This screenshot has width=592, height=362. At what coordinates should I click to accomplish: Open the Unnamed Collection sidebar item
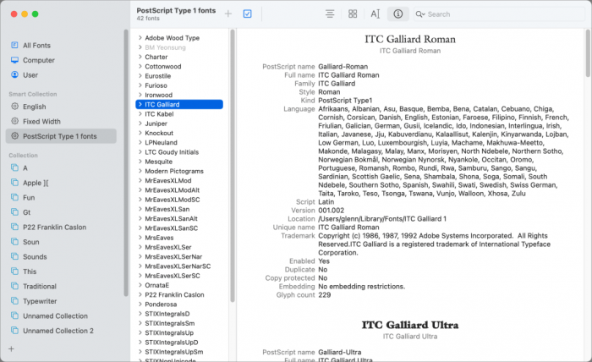[x=55, y=316]
